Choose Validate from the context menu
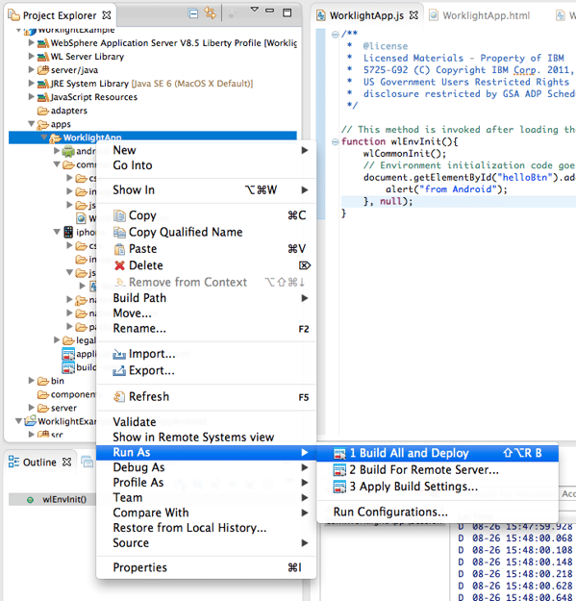This screenshot has width=576, height=601. [x=206, y=421]
